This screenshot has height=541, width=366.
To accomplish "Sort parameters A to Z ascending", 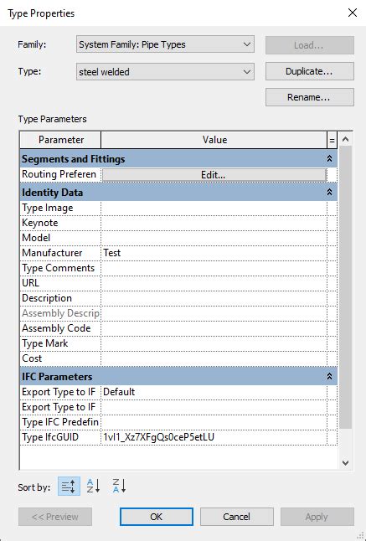I will (94, 486).
